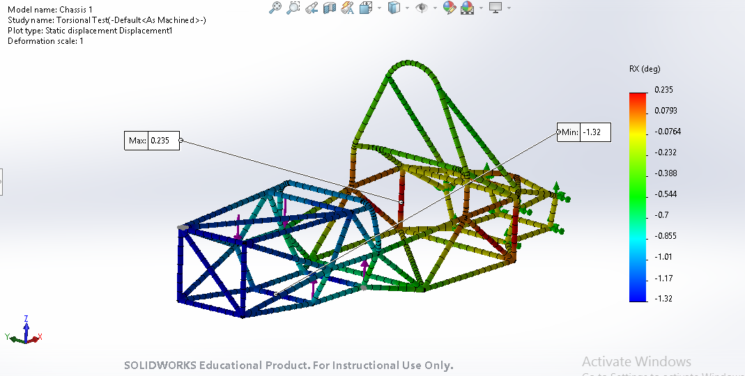
Task: Click legend value -0.544
Action: pos(665,194)
